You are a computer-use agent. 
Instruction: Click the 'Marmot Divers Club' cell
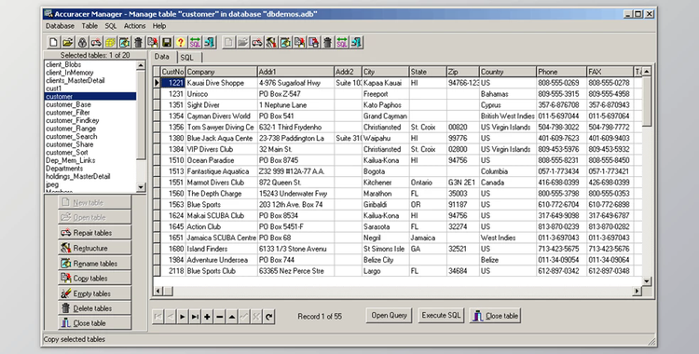click(222, 183)
